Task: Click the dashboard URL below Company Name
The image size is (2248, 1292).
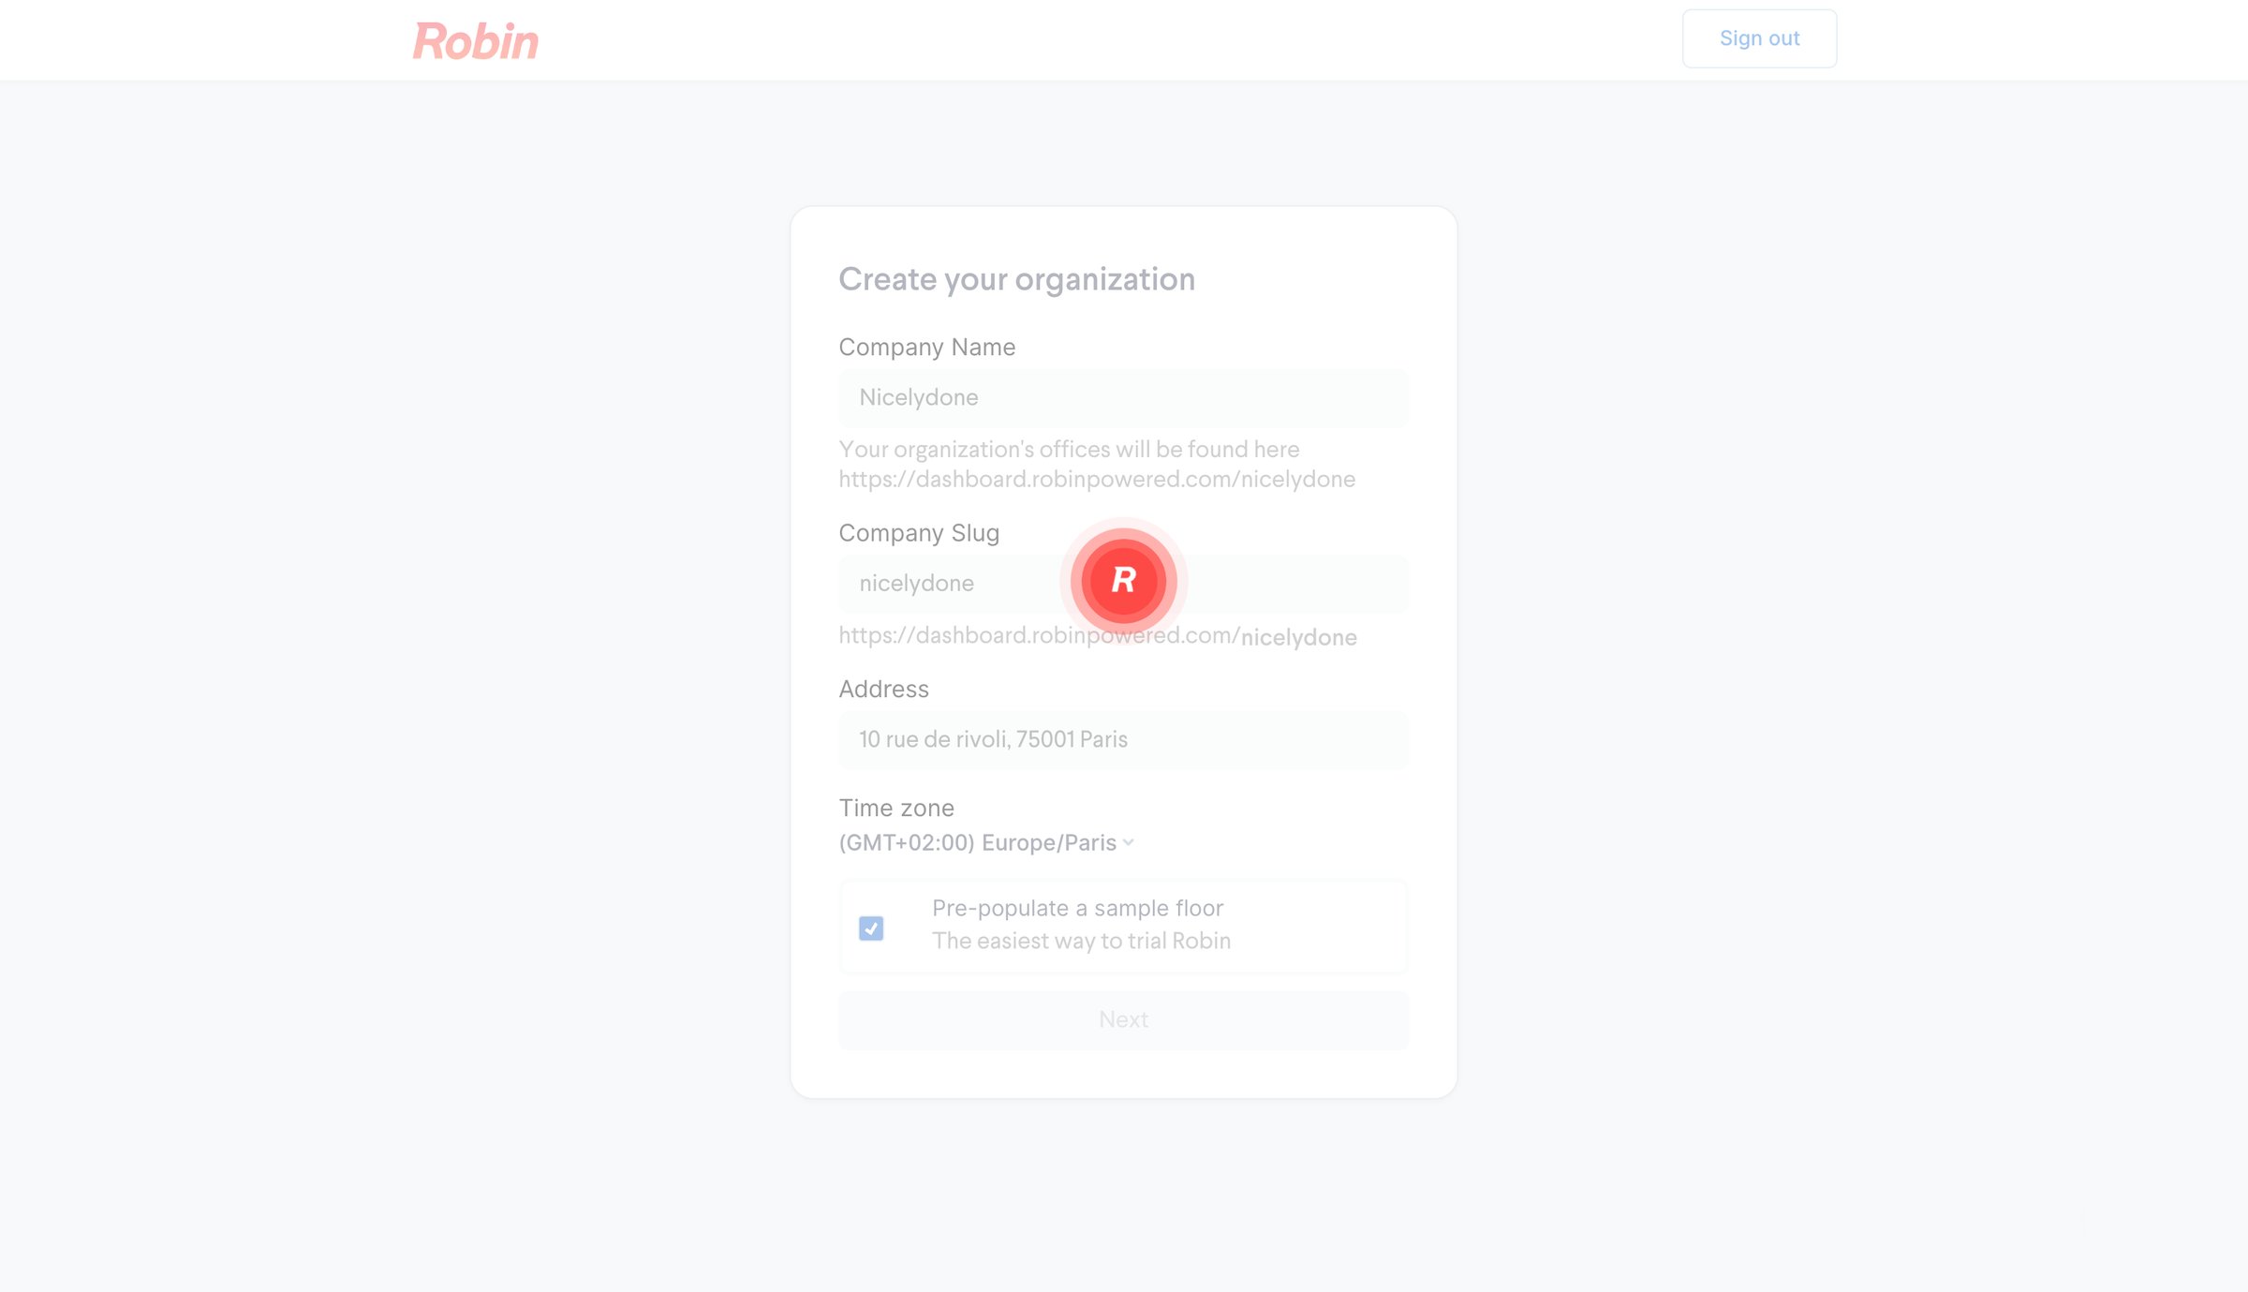Action: coord(1097,479)
